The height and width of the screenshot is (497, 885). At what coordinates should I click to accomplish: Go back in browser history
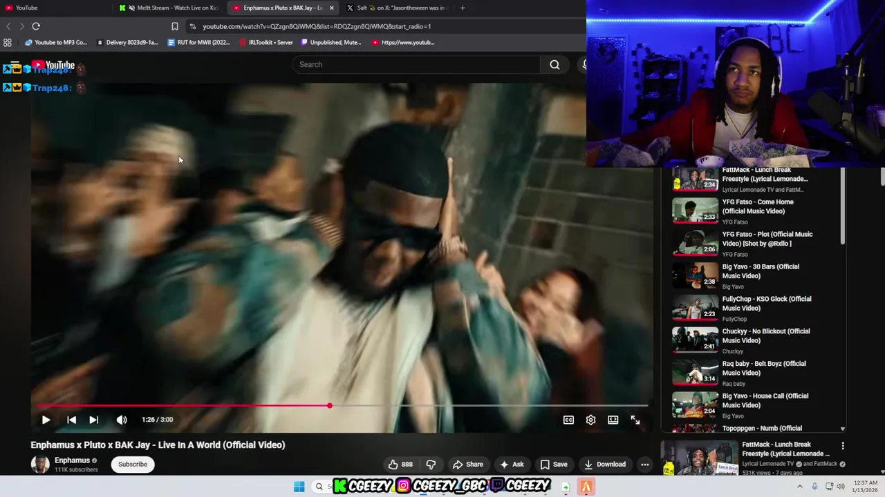tap(8, 26)
